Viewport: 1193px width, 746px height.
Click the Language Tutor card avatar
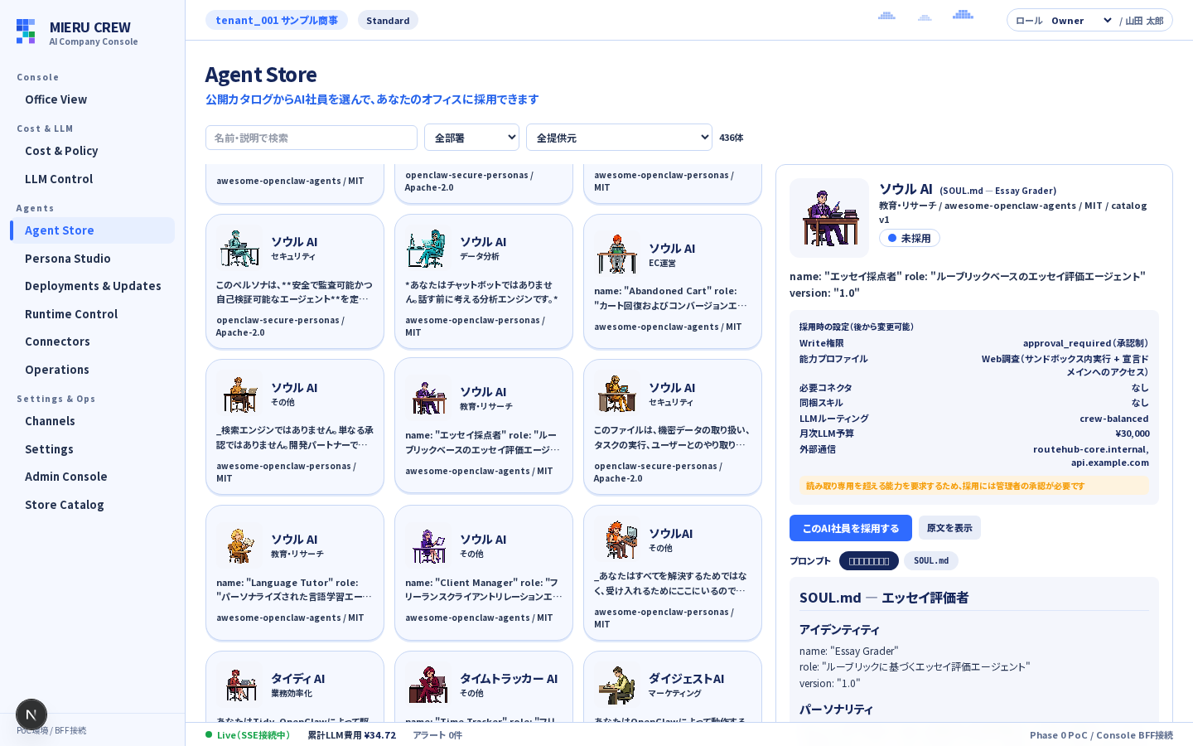239,545
